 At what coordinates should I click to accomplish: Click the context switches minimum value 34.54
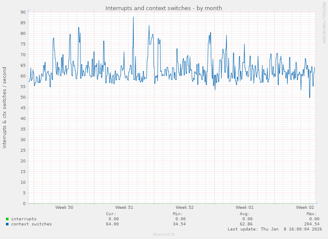178,224
